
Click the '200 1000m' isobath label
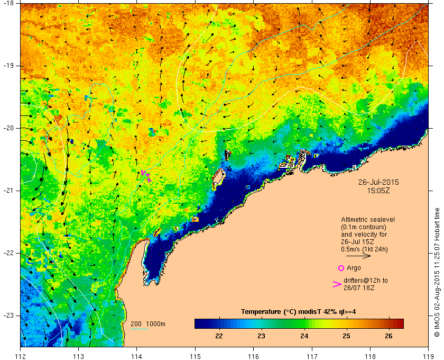click(148, 324)
